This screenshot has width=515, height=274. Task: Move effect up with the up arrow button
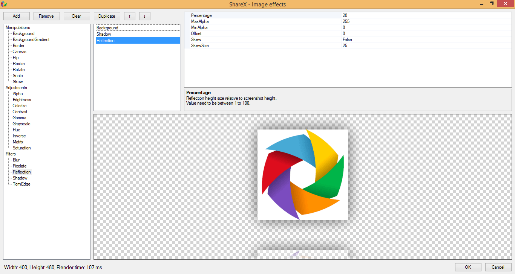coord(130,16)
